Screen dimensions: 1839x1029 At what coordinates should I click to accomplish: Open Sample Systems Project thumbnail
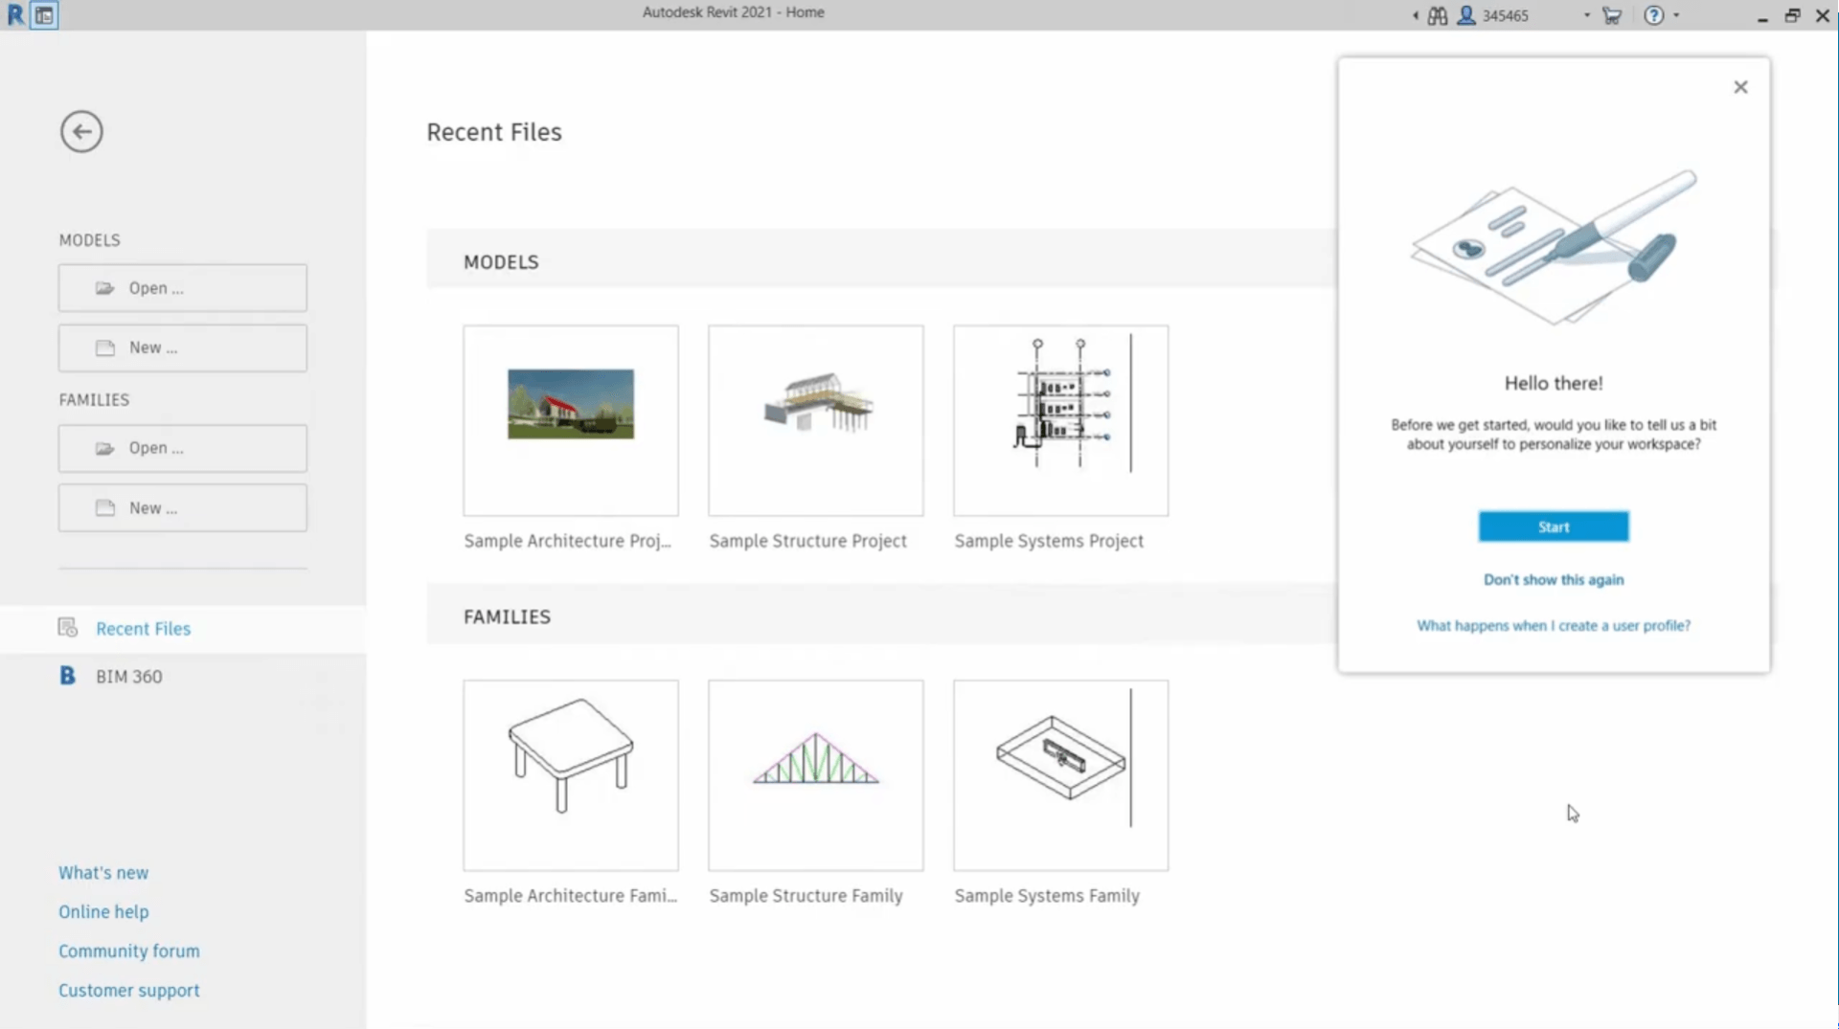click(1061, 420)
